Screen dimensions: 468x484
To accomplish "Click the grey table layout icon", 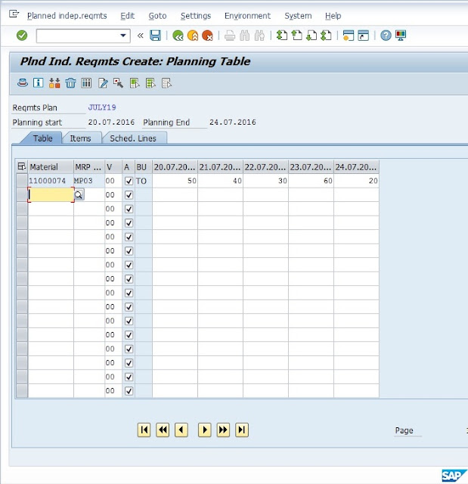I will 166,83.
